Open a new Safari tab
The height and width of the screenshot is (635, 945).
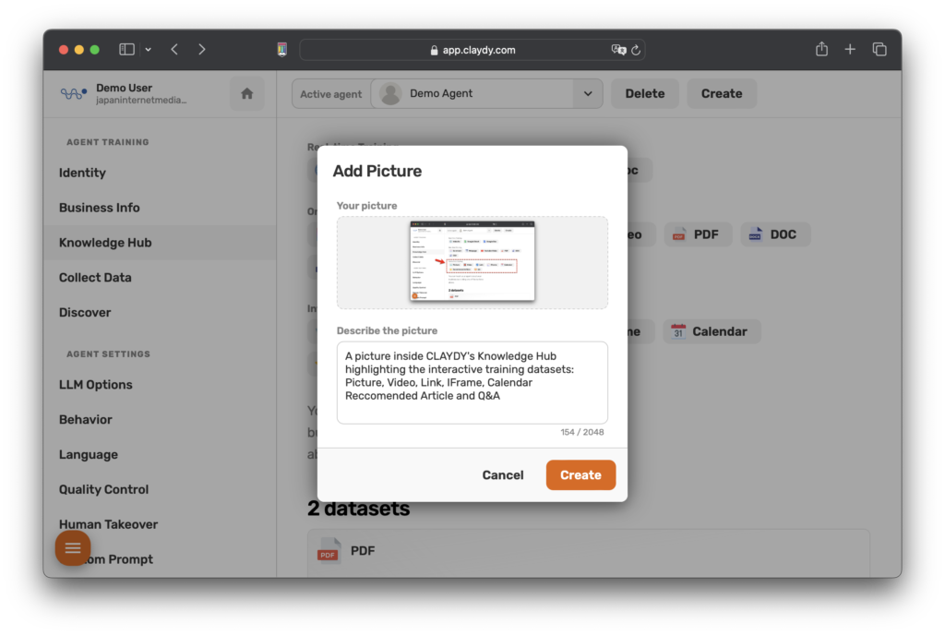(850, 50)
